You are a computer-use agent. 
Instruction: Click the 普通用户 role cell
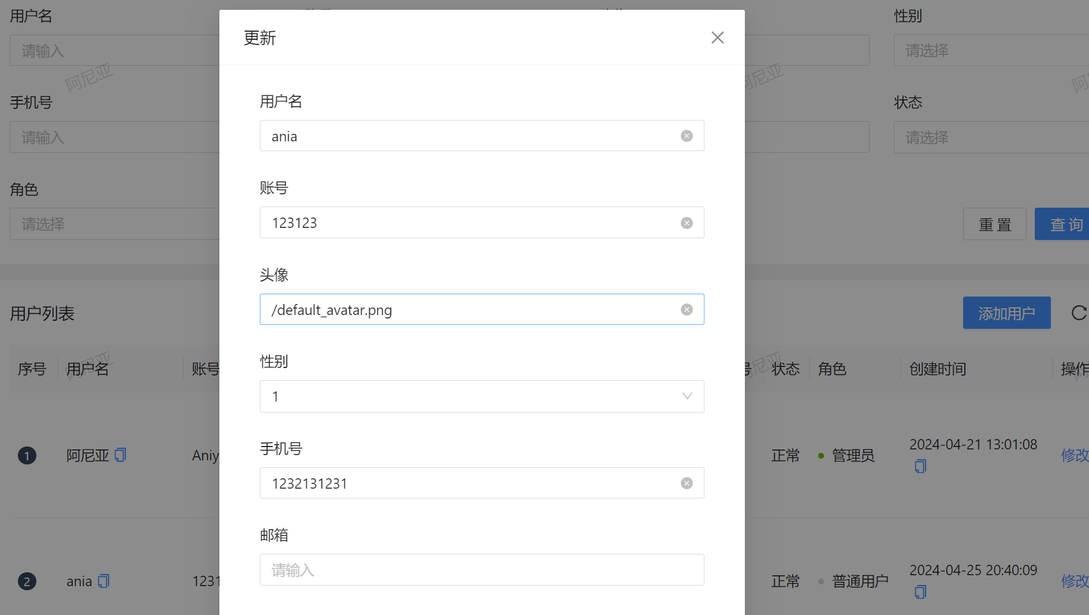tap(860, 581)
